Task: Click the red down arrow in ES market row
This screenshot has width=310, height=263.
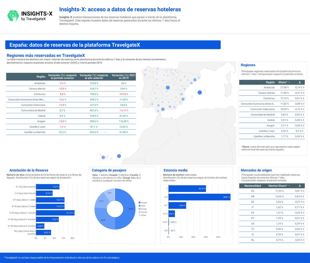Action: (304, 191)
